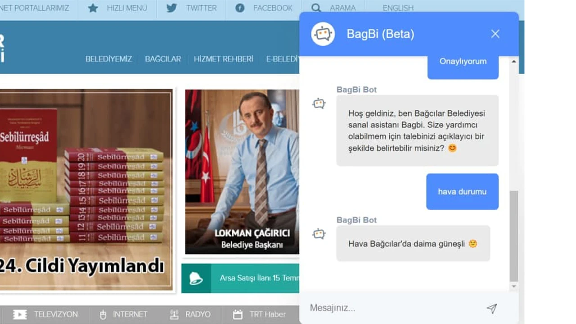Viewport: 576px width, 324px height.
Task: Select the HIZLI MENÜ star icon
Action: [93, 8]
